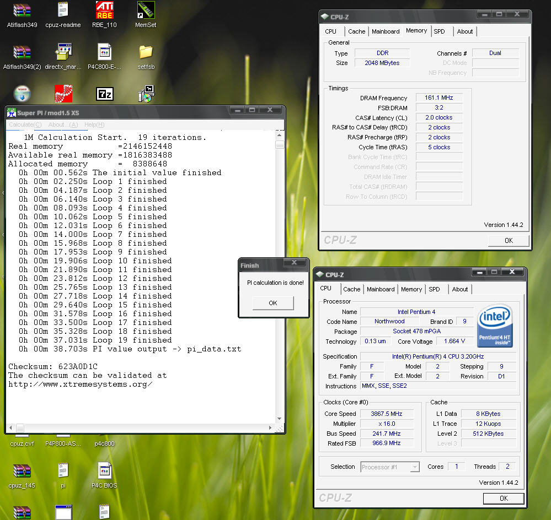Click the xtremesystems.org URL text line
The height and width of the screenshot is (520, 551).
click(x=81, y=384)
